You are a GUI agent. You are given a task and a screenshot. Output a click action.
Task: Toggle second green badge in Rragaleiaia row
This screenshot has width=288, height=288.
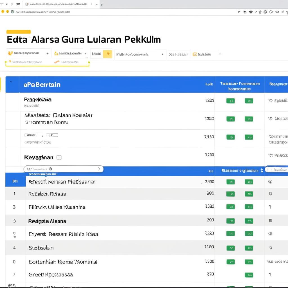249,101
